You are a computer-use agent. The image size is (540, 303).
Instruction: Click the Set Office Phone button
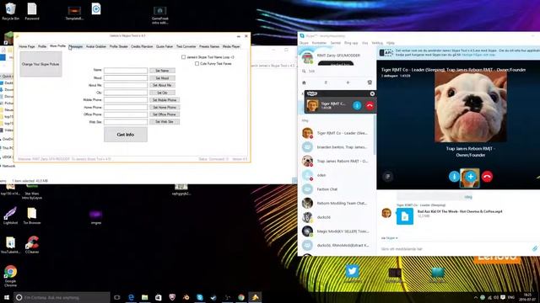(x=165, y=114)
